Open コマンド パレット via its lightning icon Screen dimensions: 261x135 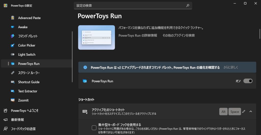(x=13, y=36)
